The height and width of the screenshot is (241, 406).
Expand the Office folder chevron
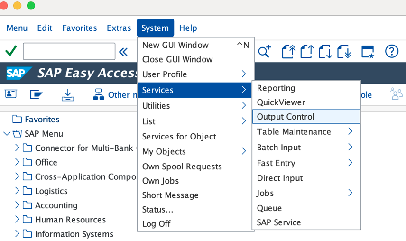(x=17, y=162)
